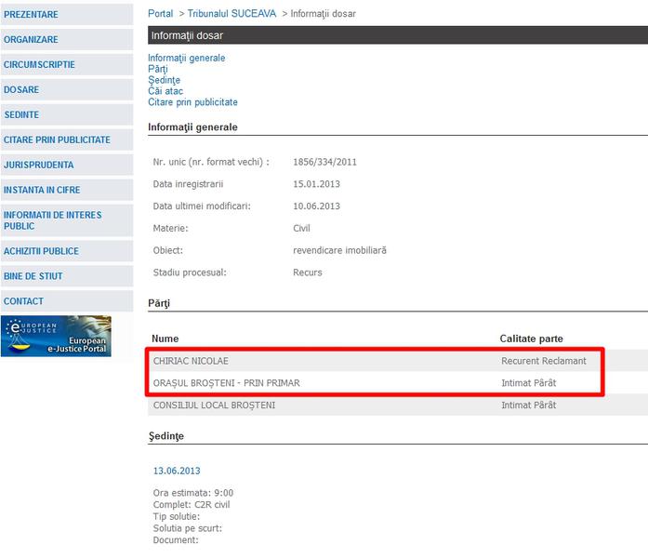Go to CIRCUMSCRIPTIE section
648x558 pixels.
40,65
